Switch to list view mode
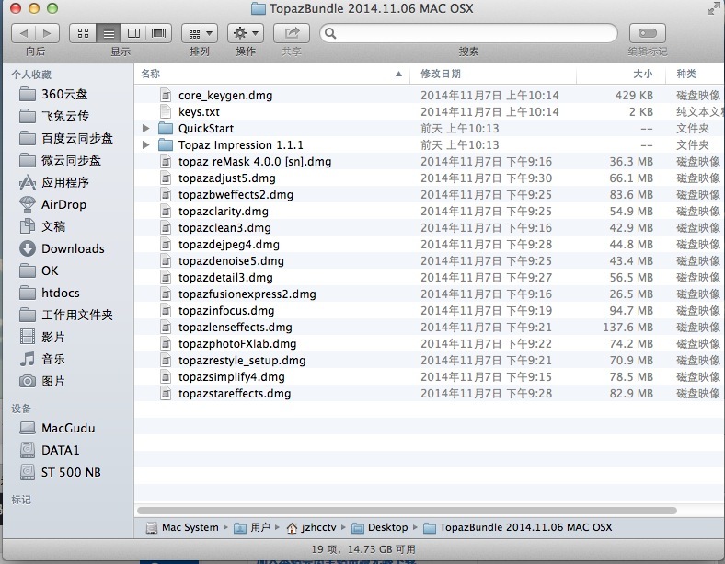 pos(109,33)
